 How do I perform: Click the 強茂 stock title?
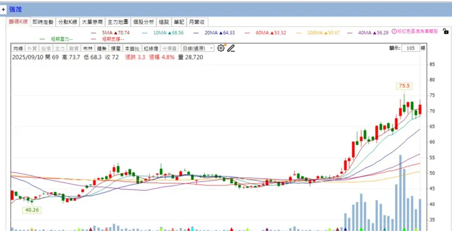pos(15,10)
